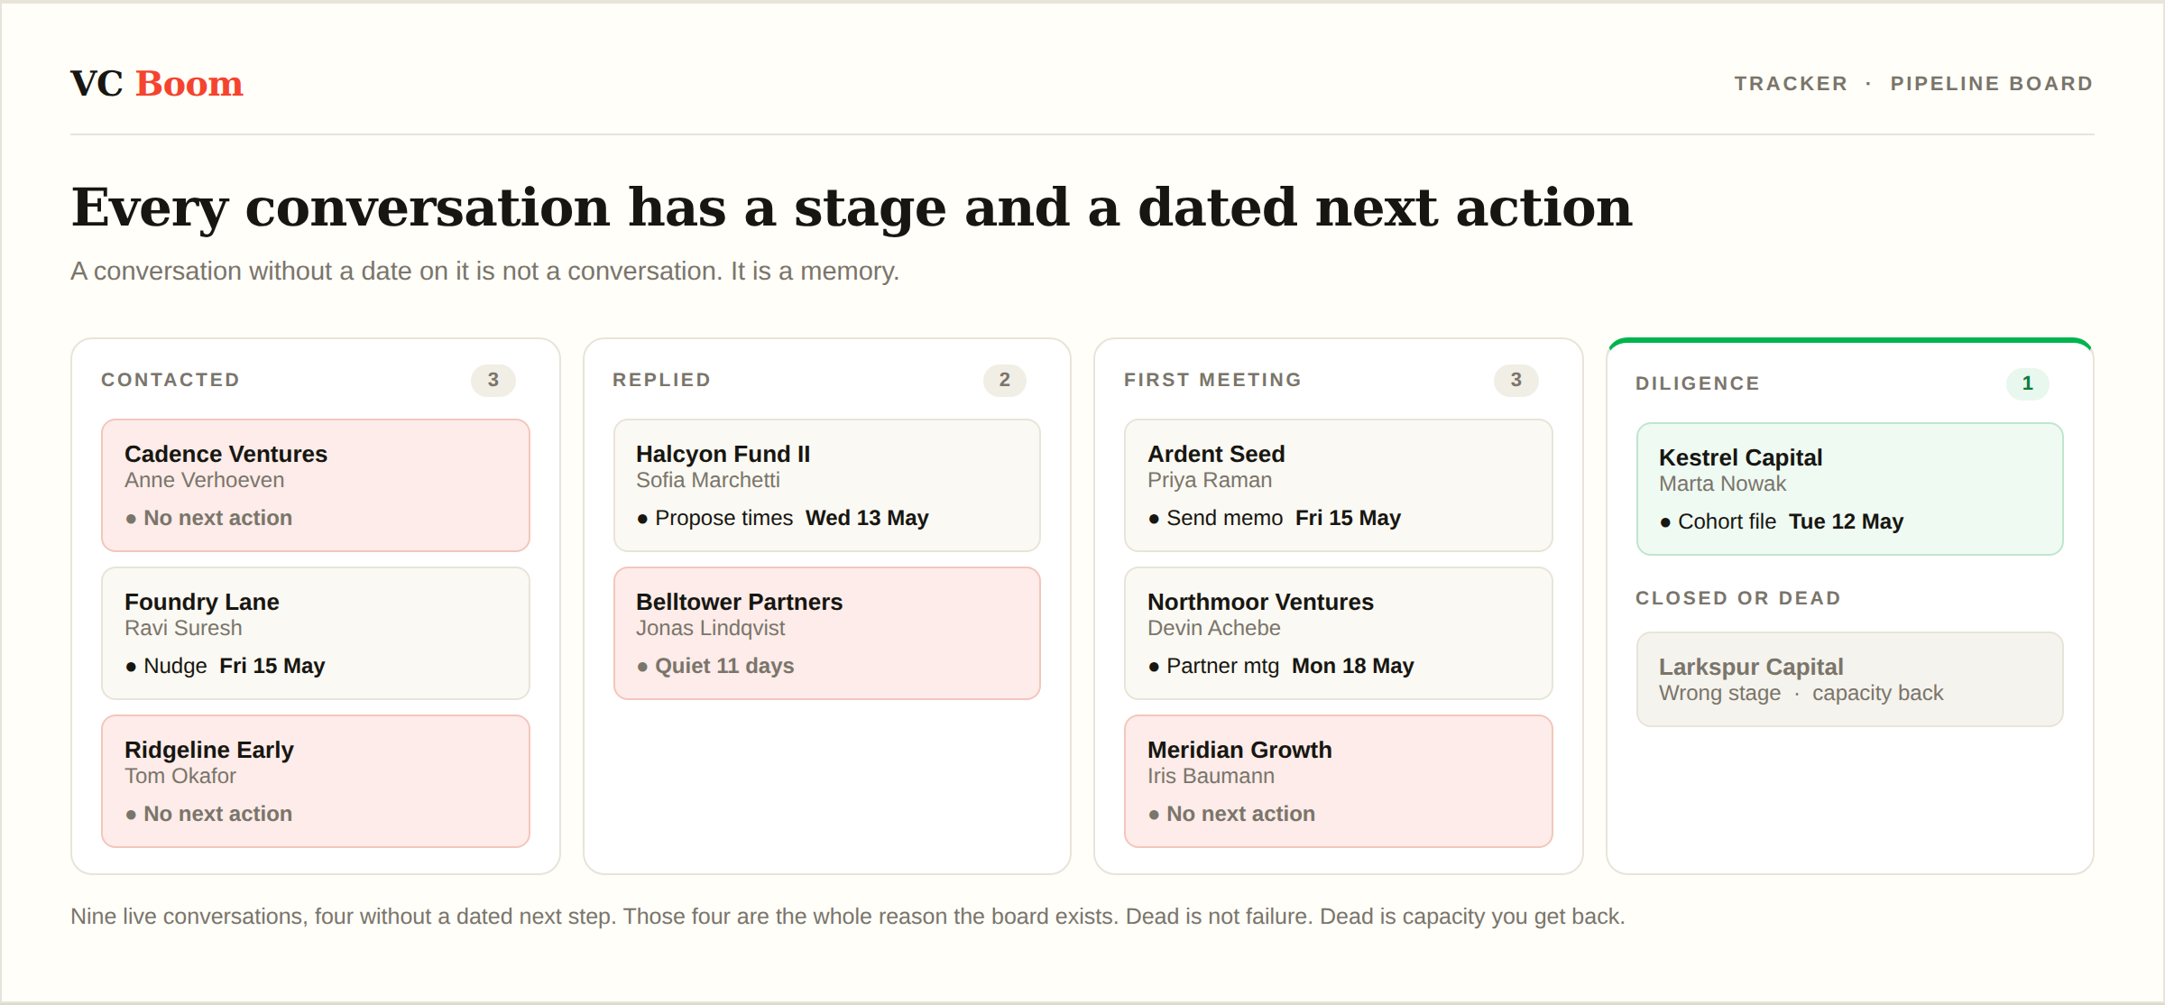
Task: Click the Diligence count badge 1
Action: coord(2028,383)
